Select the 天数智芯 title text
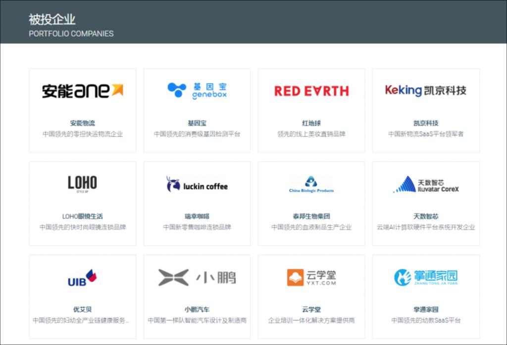507x345 pixels. [426, 216]
